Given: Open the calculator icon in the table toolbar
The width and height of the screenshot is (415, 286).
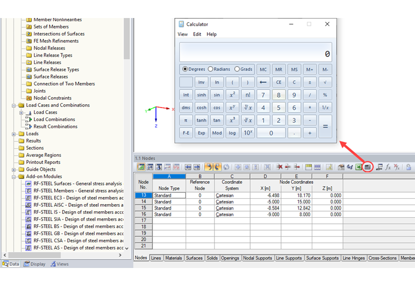Looking at the screenshot, I should pyautogui.click(x=367, y=167).
